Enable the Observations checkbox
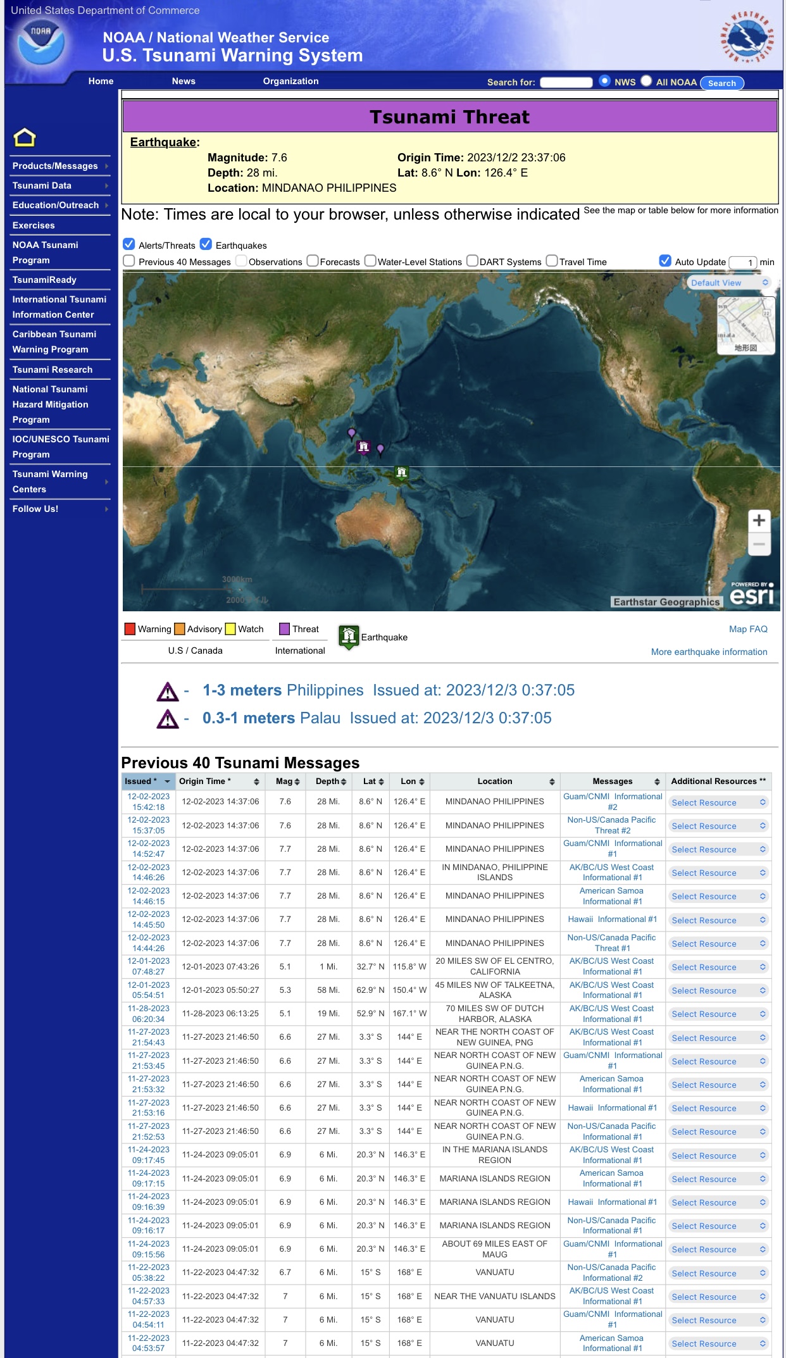786x1358 pixels. (x=241, y=261)
